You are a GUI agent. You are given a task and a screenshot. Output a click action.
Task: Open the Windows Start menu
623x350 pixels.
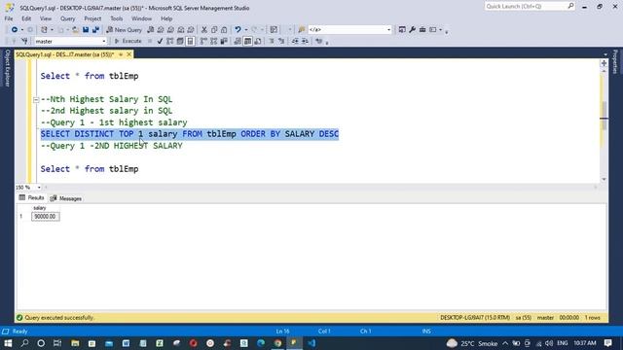click(x=8, y=343)
